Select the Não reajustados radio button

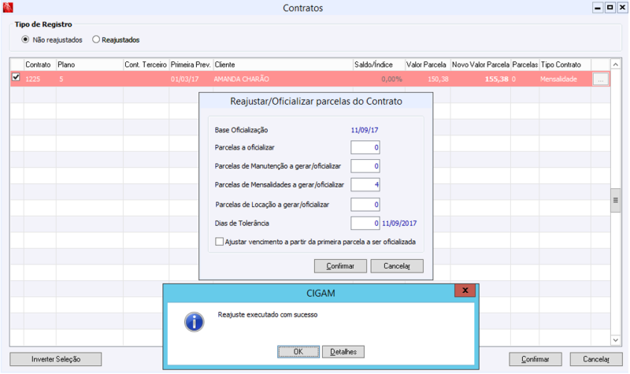[25, 39]
